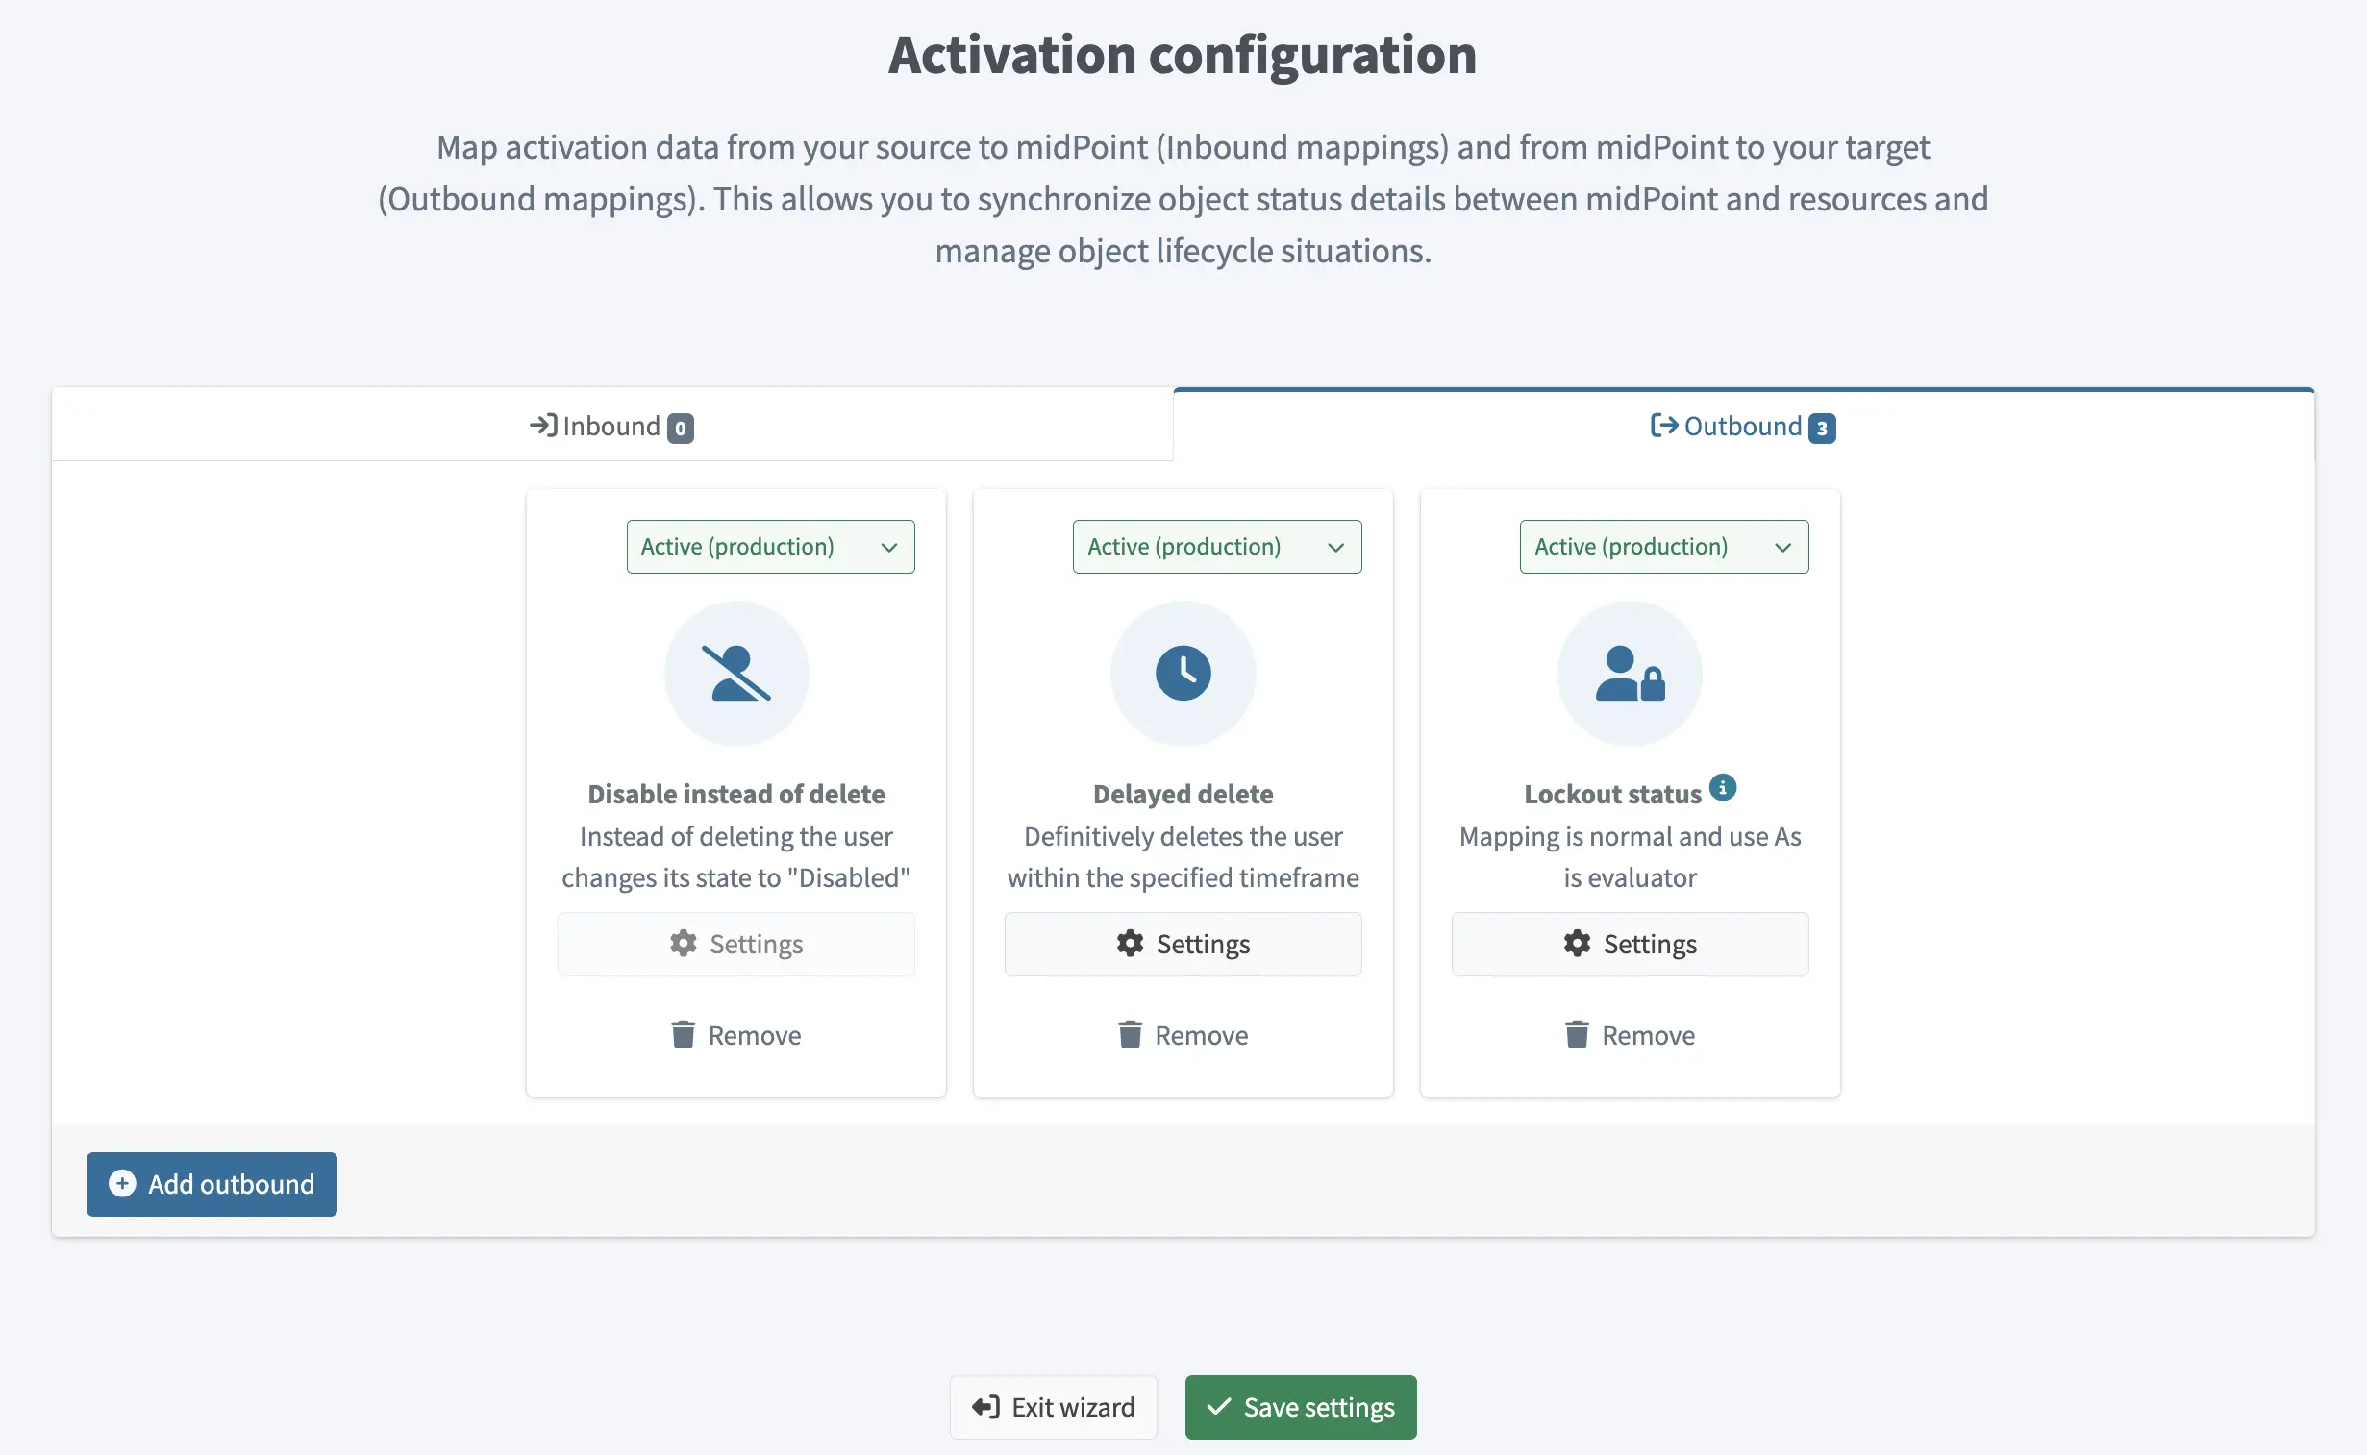The height and width of the screenshot is (1455, 2367).
Task: Click the inbound arrow icon on Inbound tab
Action: click(x=543, y=426)
